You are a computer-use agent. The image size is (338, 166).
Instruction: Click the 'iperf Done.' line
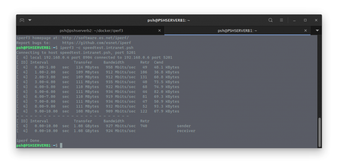click(29, 141)
